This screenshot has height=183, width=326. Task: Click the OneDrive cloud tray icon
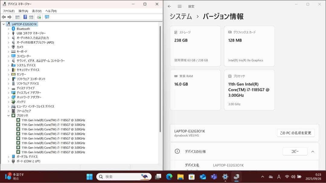tap(271, 177)
